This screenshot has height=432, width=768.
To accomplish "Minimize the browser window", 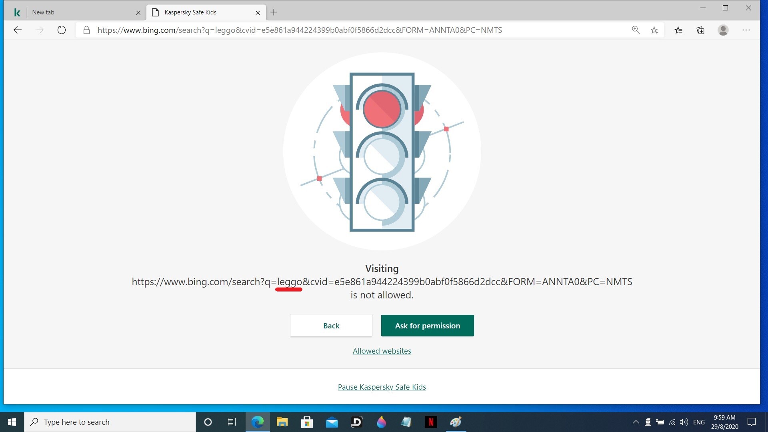I will pyautogui.click(x=703, y=8).
